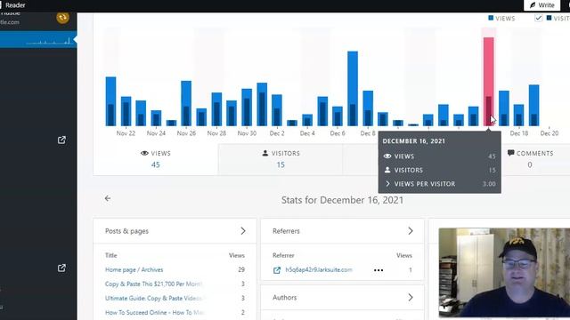The image size is (570, 320).
Task: Select the Comments tab
Action: (x=530, y=159)
